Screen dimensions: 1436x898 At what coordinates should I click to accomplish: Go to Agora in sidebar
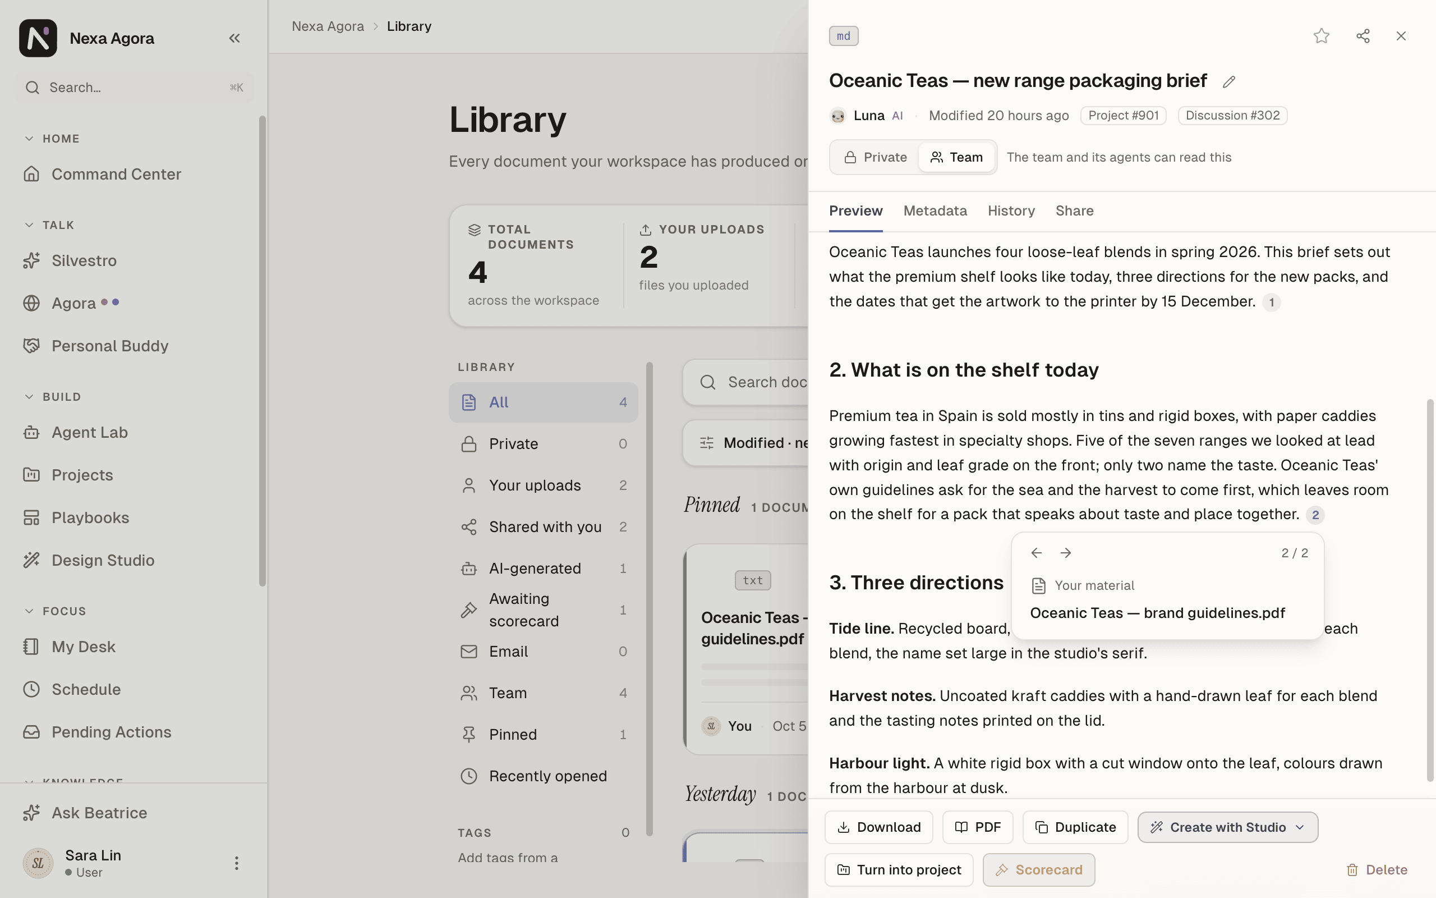[134, 303]
